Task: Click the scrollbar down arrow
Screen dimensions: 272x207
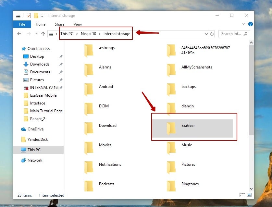Action: pos(251,189)
